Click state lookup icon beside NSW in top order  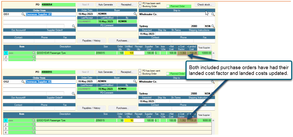click(213, 26)
